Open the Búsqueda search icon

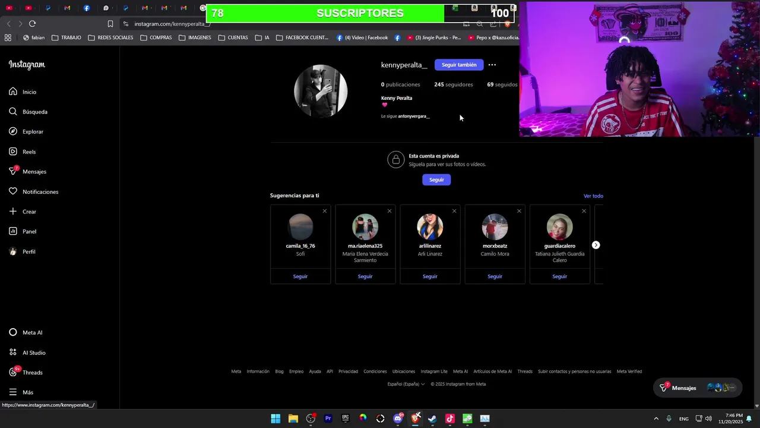coord(13,112)
